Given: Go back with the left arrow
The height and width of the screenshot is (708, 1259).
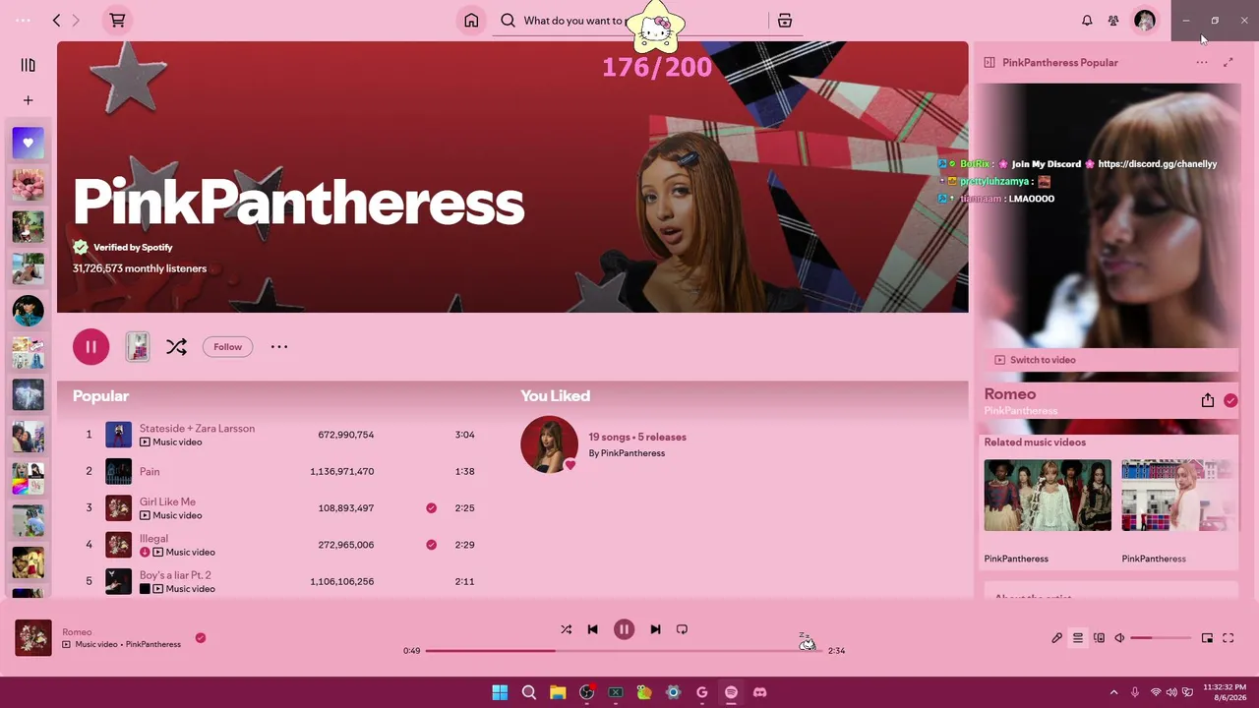Looking at the screenshot, I should (56, 21).
